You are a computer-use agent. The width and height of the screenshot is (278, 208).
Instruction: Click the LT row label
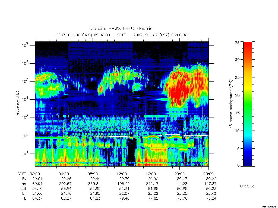[x=24, y=193]
